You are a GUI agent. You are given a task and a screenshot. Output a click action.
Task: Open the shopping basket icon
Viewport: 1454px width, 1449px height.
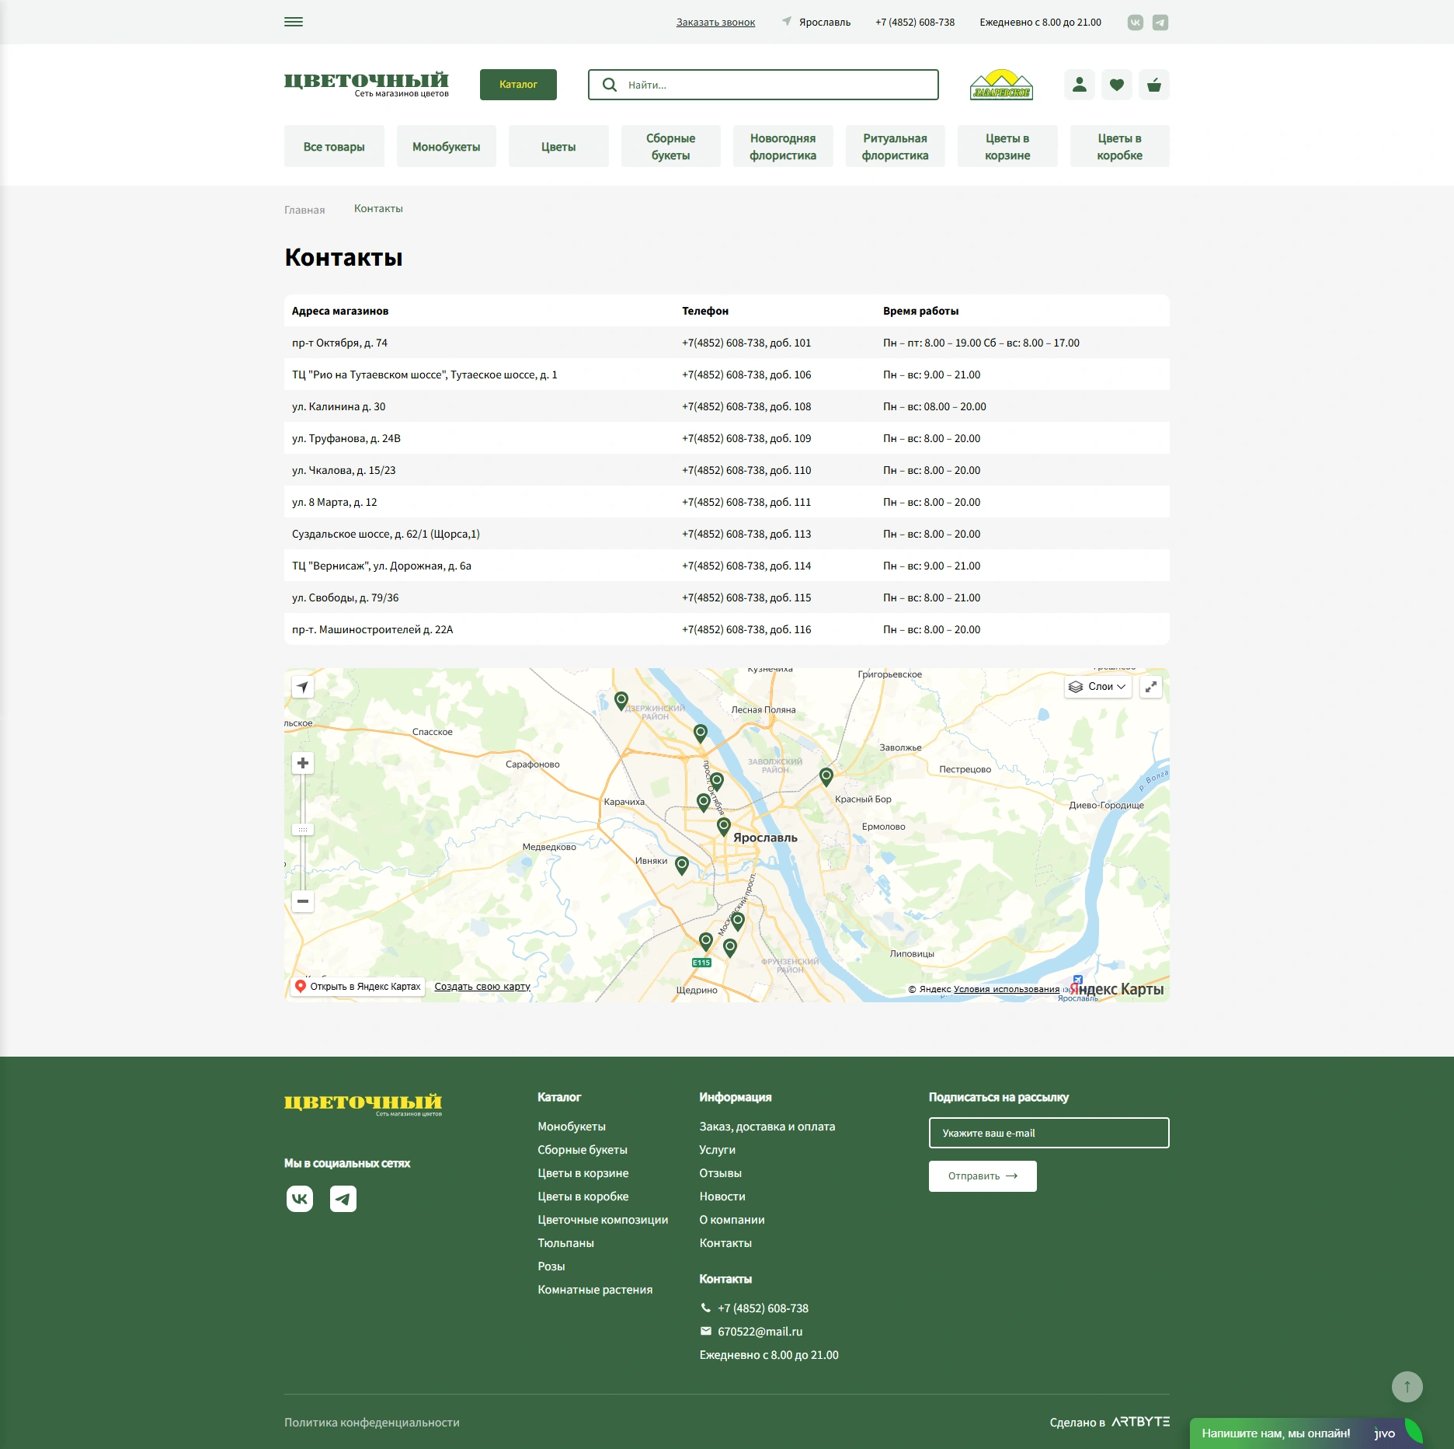[x=1153, y=85]
